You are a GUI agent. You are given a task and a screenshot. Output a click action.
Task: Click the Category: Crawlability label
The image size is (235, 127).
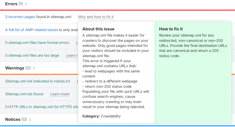(101, 116)
